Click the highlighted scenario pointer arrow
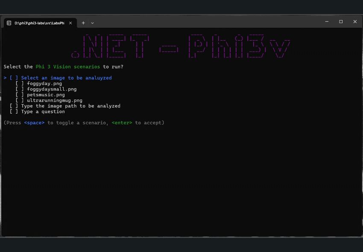The width and height of the screenshot is (363, 252). [5, 78]
